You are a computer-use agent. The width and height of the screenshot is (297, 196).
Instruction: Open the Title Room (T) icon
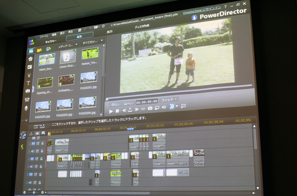click(x=28, y=83)
